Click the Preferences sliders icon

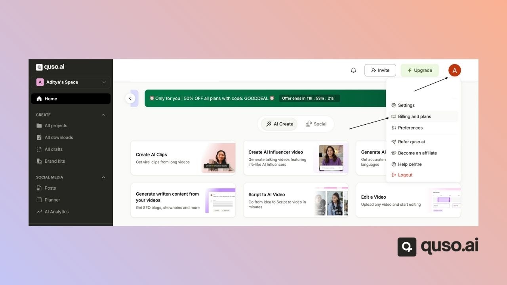click(x=394, y=128)
